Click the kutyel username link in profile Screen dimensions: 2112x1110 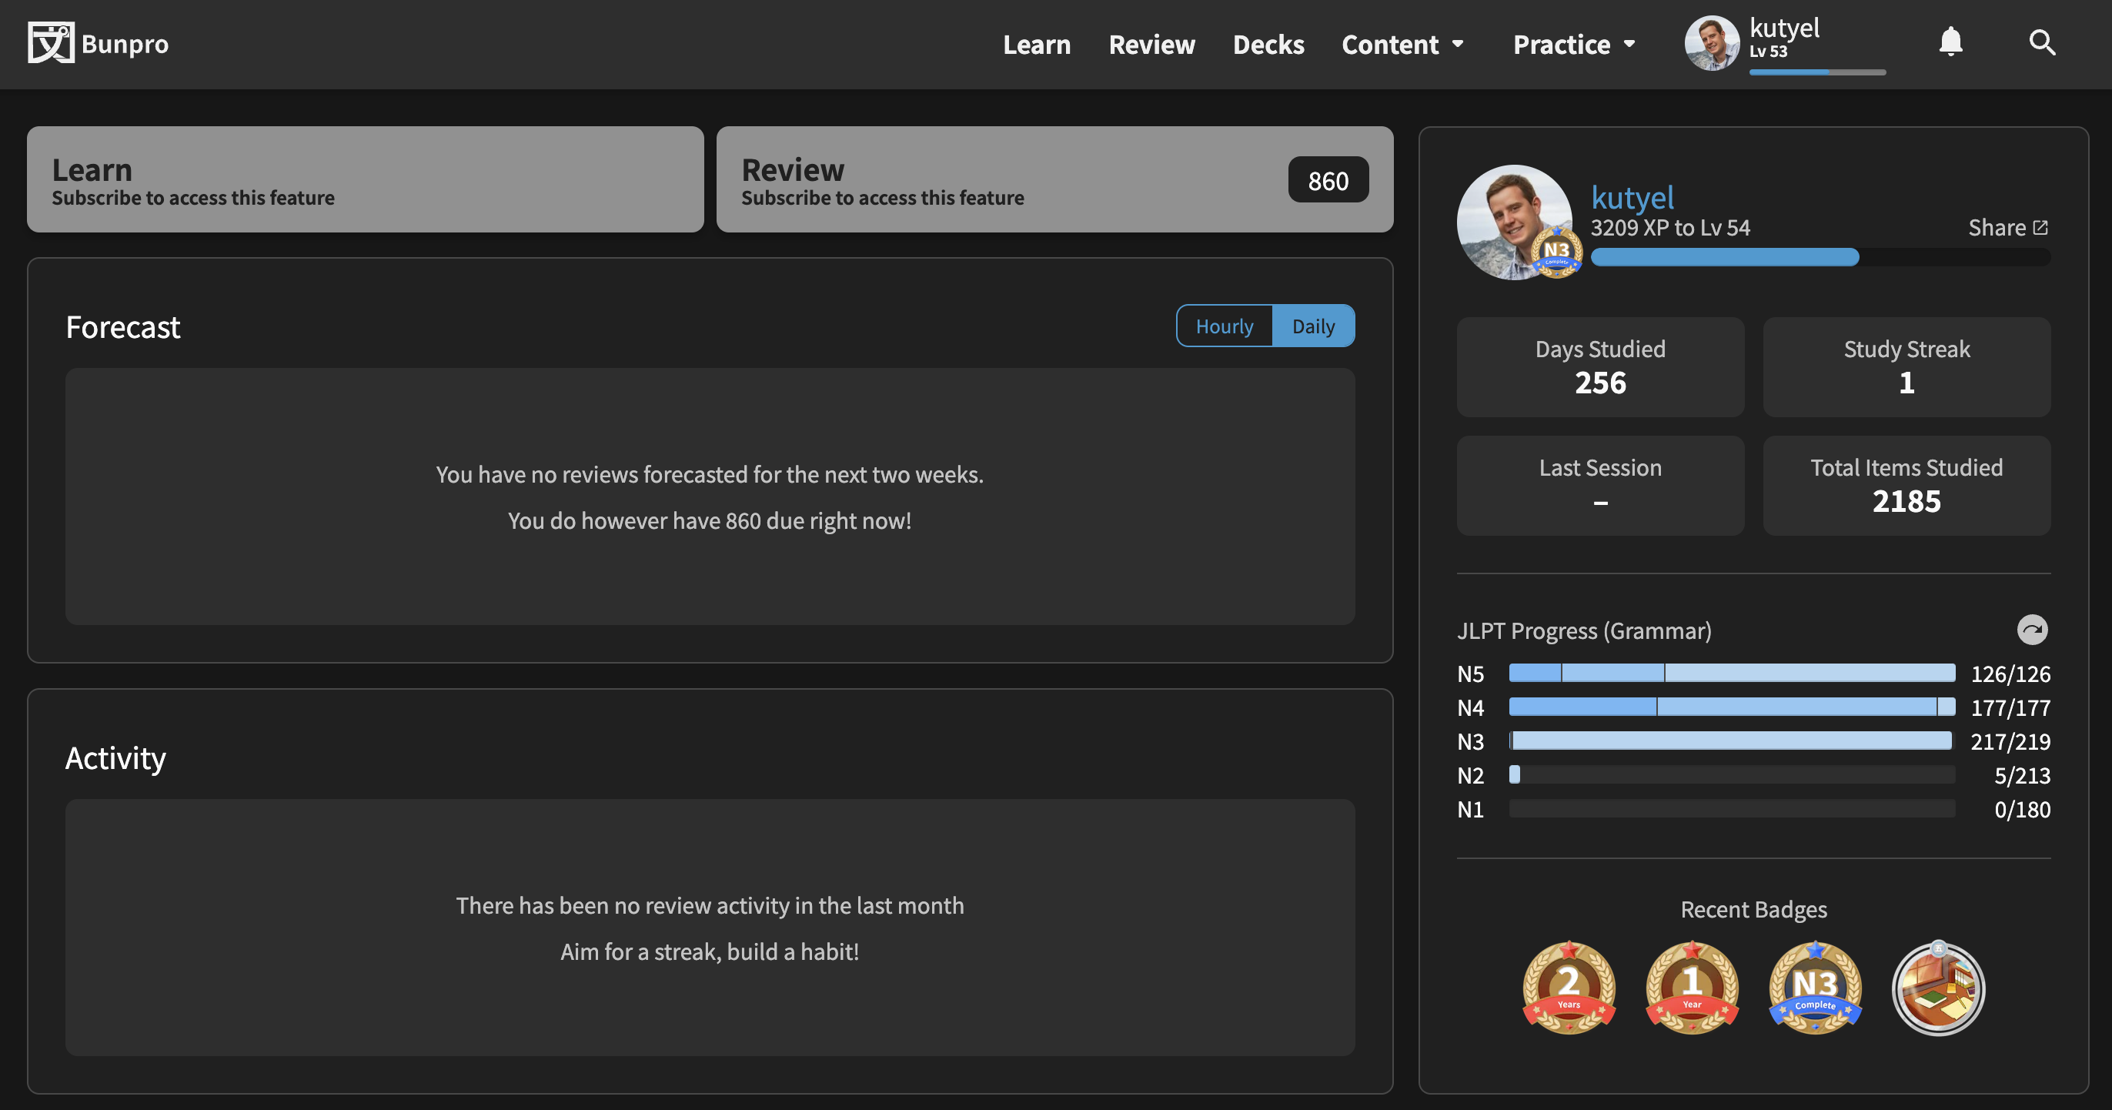[1632, 198]
